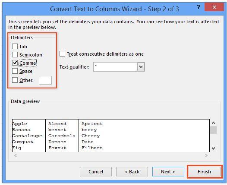
Task: Click Cumquat in the preview
Action: tap(22, 142)
